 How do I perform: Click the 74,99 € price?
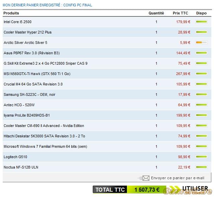184,136
